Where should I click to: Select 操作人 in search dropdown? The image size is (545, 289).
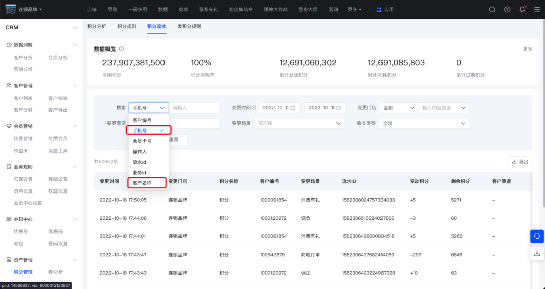point(148,152)
